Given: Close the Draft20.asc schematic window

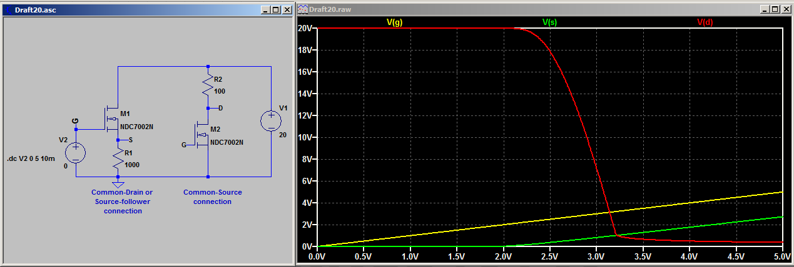Looking at the screenshot, I should click(x=287, y=10).
